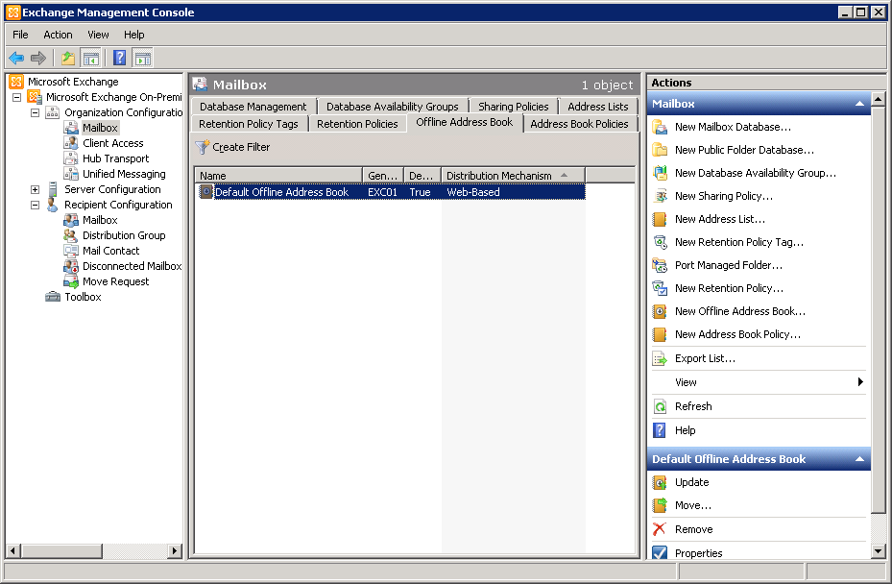Click the green Refresh icon

coord(660,406)
